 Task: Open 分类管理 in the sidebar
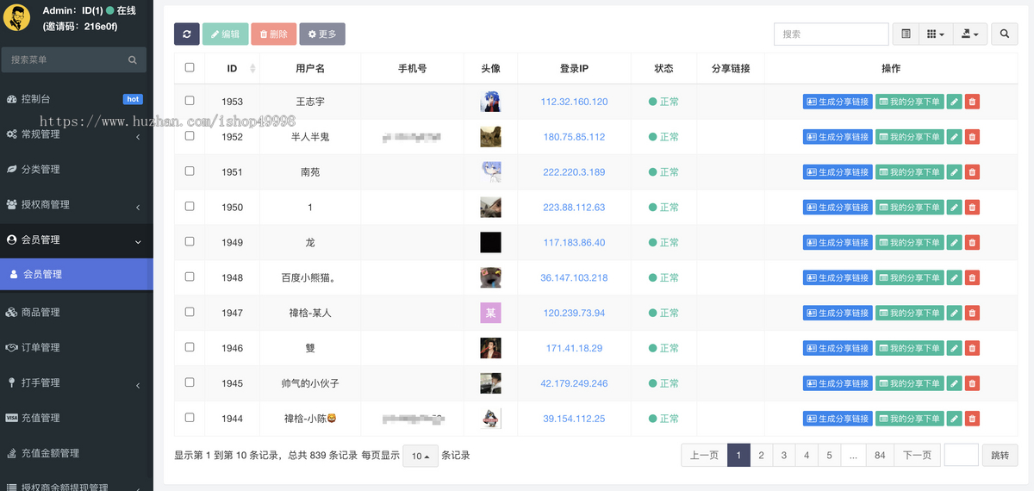(77, 170)
